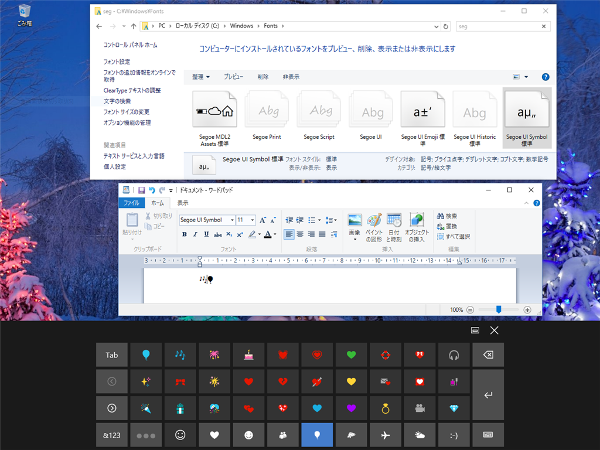Screen dimensions: 600x450
Task: Open paragraph settings icon in WordPad
Action: tap(334, 234)
